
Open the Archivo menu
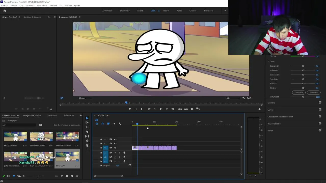point(5,6)
